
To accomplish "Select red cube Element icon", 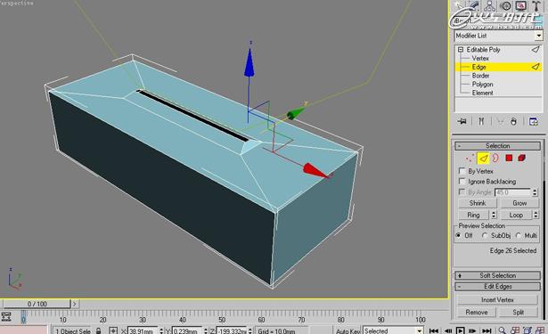I will [x=522, y=159].
